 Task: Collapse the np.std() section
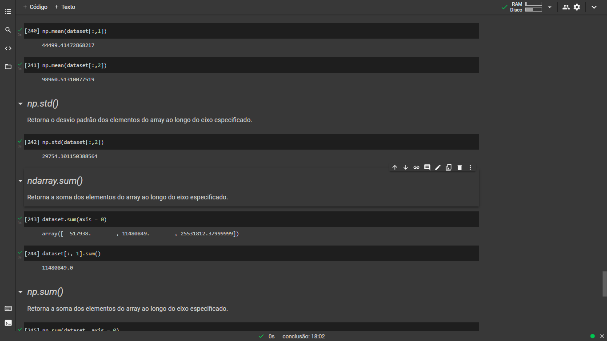20,104
